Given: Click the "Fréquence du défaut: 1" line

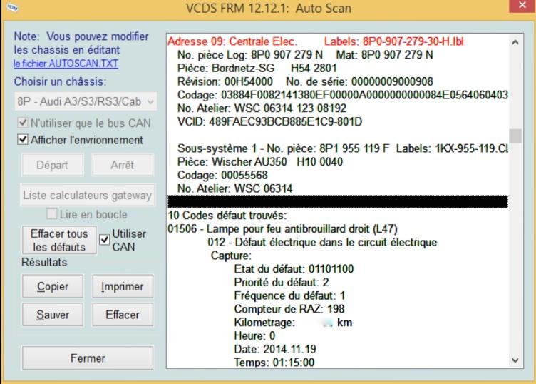Looking at the screenshot, I should point(289,295).
